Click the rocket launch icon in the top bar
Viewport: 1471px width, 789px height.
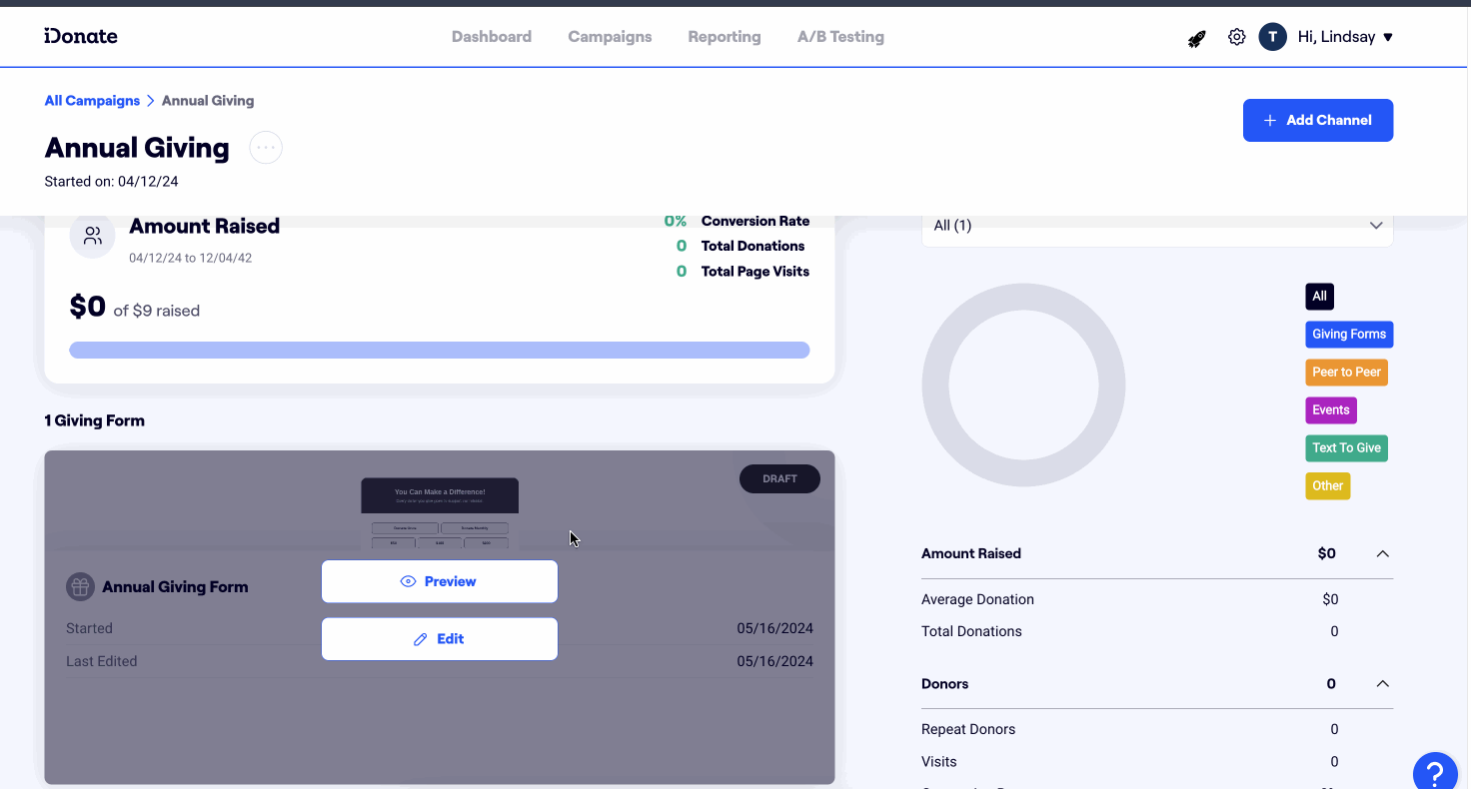[1196, 37]
